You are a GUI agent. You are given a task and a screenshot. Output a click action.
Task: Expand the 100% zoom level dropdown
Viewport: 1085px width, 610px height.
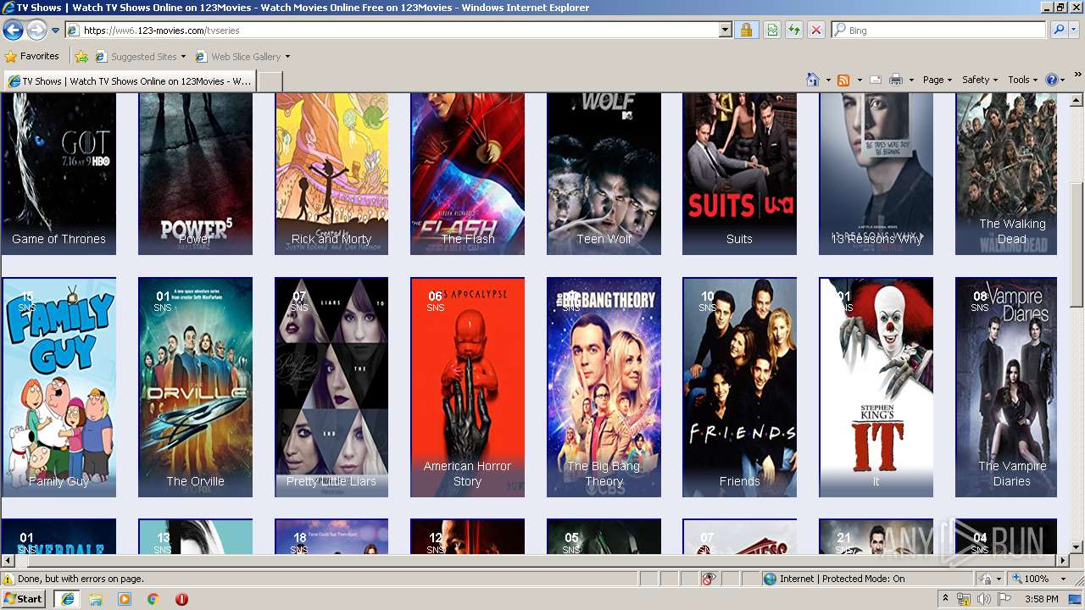point(1063,579)
